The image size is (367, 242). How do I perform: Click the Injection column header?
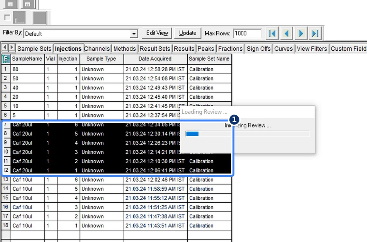68,59
